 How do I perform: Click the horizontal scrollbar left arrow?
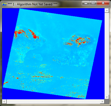[x=4, y=101]
